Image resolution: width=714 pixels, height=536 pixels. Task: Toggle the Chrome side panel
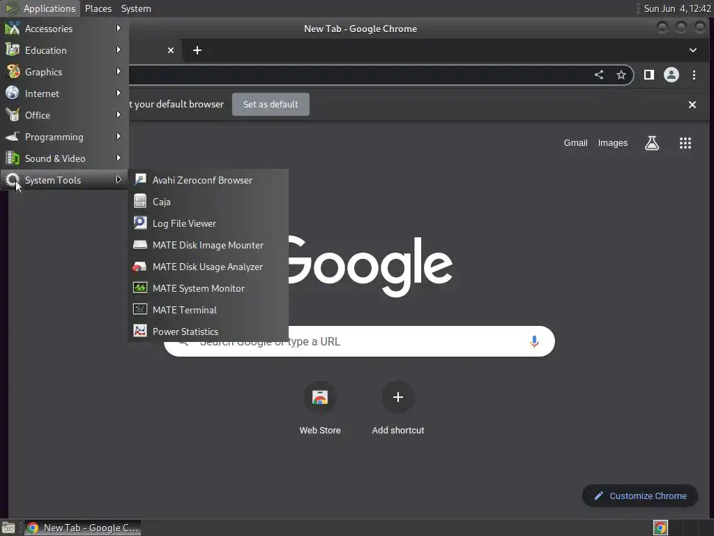coord(649,75)
